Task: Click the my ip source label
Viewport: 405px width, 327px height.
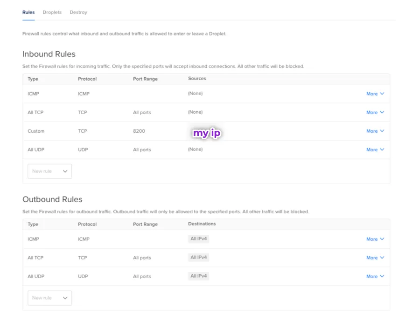Action: click(x=206, y=133)
